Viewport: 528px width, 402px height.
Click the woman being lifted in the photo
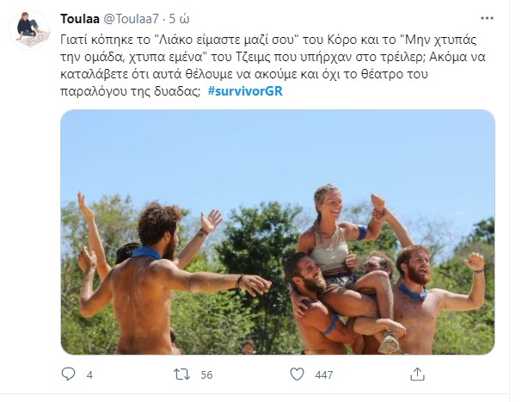[329, 232]
